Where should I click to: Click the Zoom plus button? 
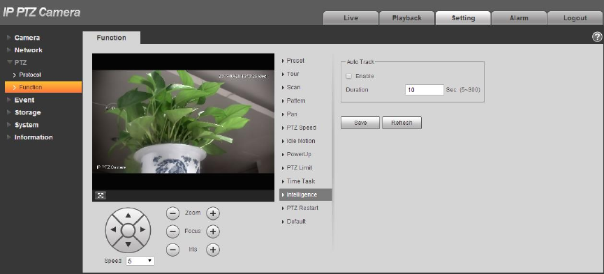point(213,213)
